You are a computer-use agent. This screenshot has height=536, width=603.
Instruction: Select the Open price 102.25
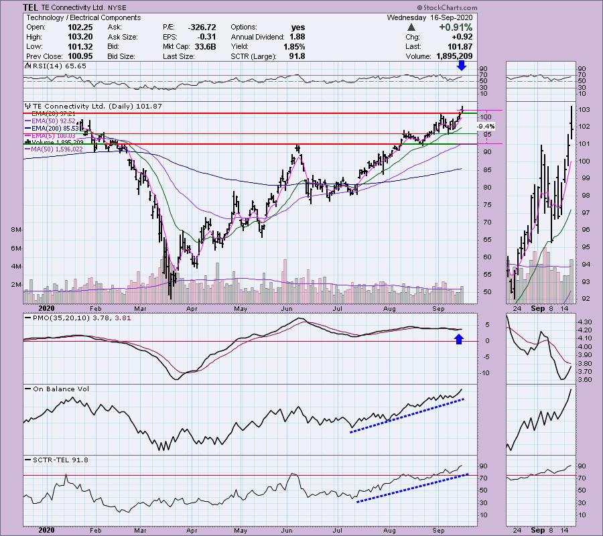(x=80, y=27)
